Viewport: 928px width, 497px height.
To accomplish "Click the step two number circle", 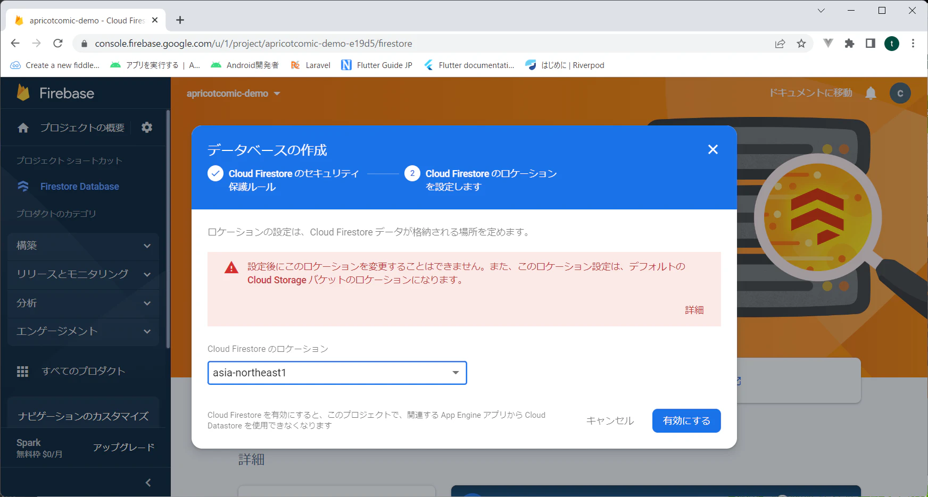I will coord(412,174).
